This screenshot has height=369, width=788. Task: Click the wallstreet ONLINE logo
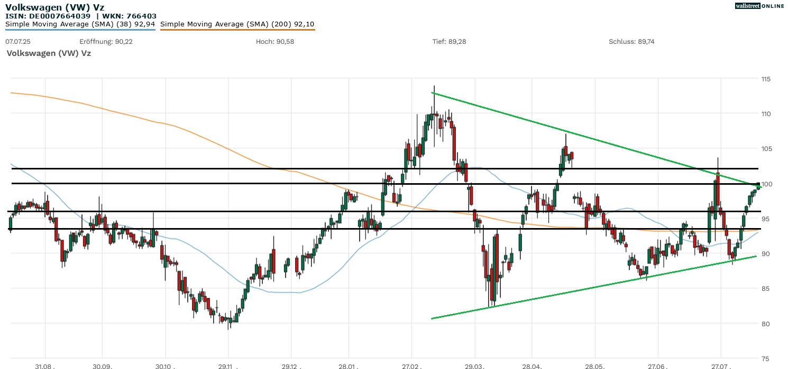click(x=759, y=6)
